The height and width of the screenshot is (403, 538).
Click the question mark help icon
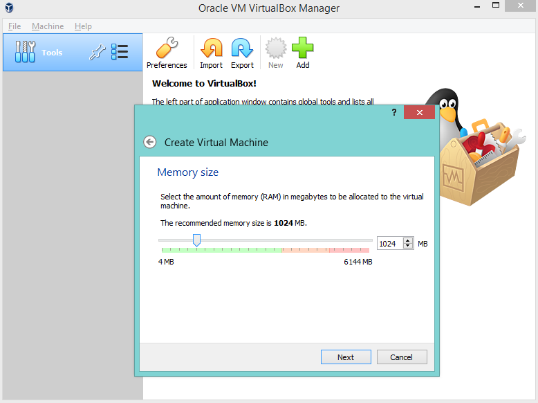click(394, 112)
